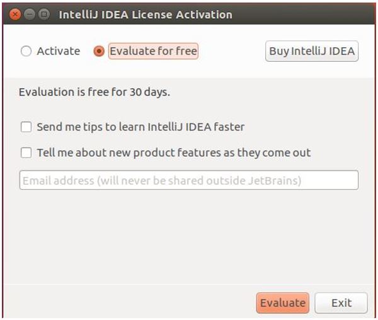The image size is (378, 320).
Task: Click the Evaluation is free for 30 days text
Action: click(94, 92)
